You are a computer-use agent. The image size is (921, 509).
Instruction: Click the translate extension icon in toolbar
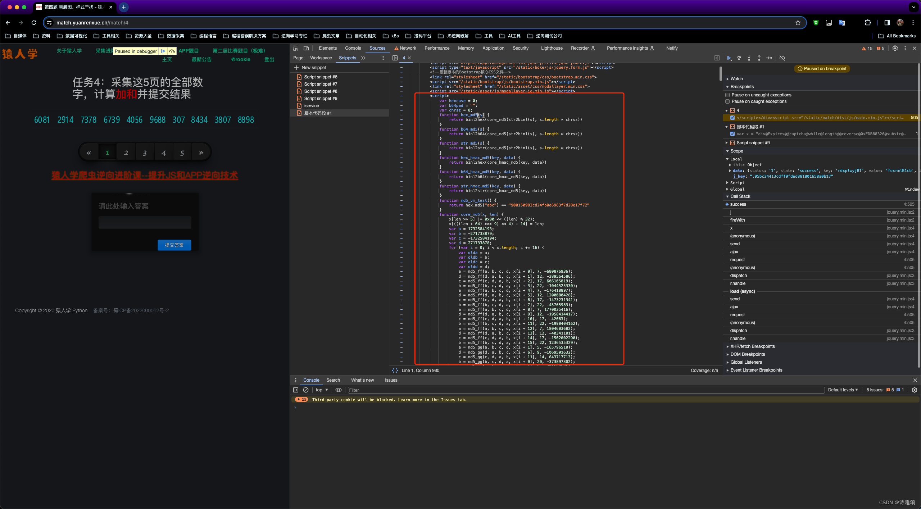842,23
